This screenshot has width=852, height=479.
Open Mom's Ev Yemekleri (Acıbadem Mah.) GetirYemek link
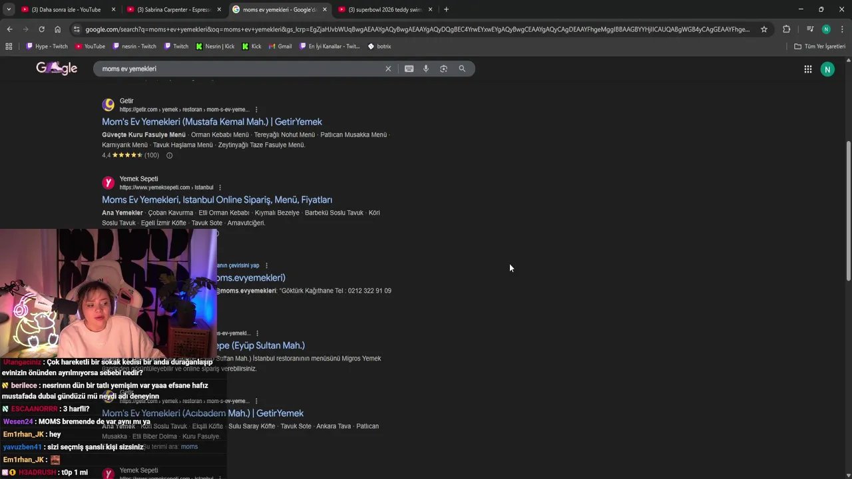pos(203,413)
